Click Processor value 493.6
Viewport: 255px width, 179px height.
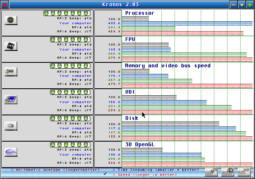[114, 23]
